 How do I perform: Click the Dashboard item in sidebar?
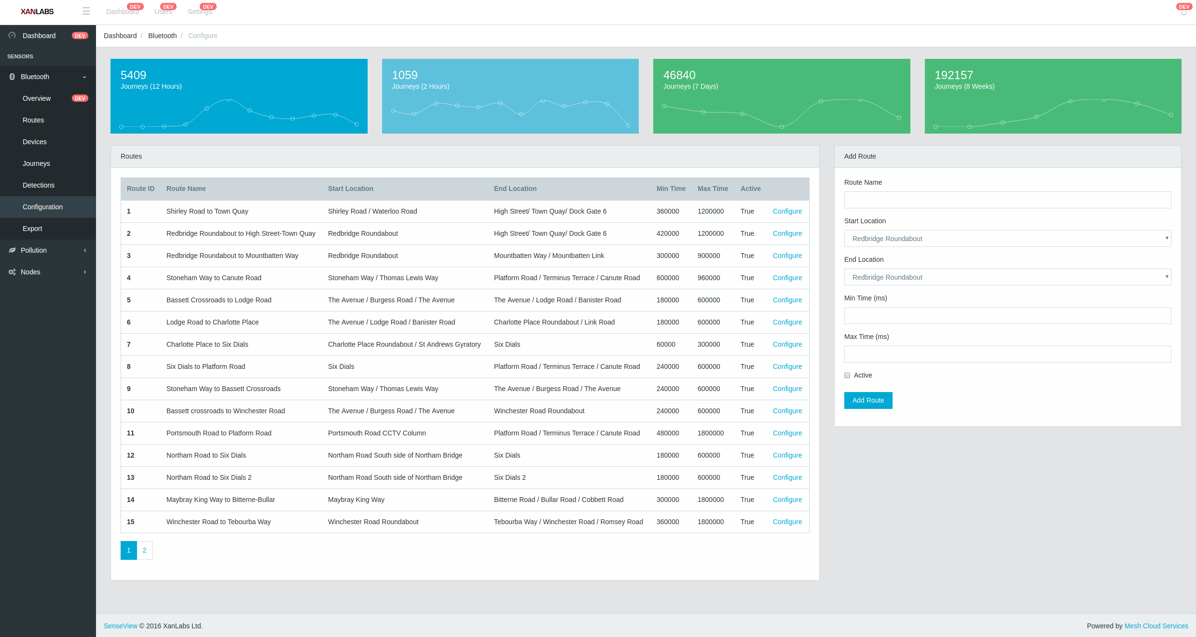pos(48,36)
